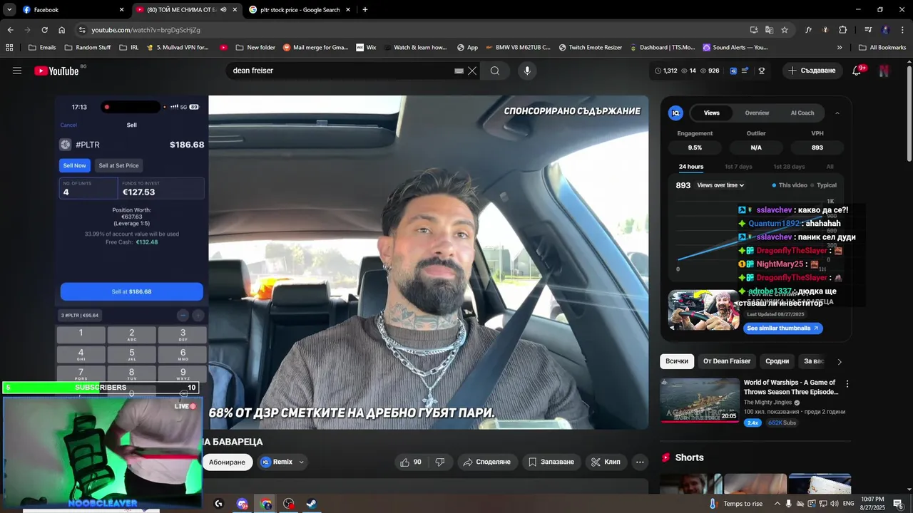Switch chart to 24 hours tab
Image resolution: width=913 pixels, height=513 pixels.
[x=691, y=167]
